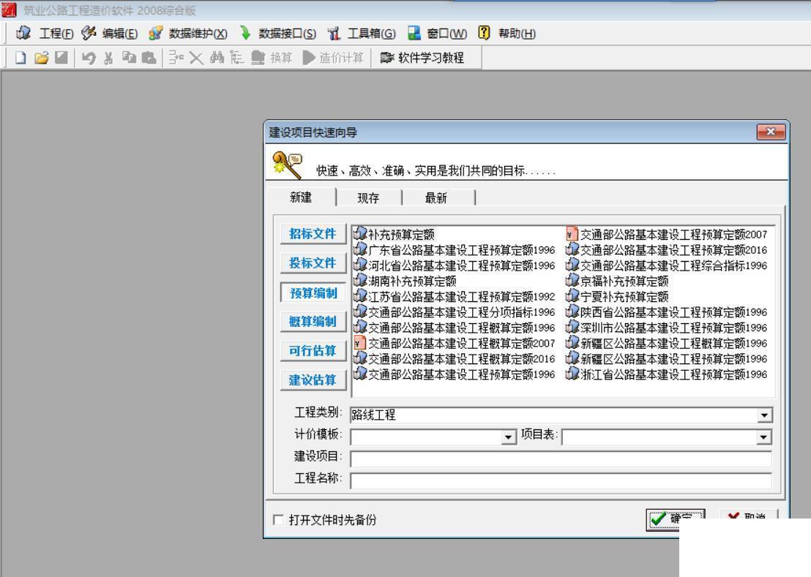This screenshot has width=811, height=577.
Task: Click the Undo arrow toolbar icon
Action: click(89, 58)
